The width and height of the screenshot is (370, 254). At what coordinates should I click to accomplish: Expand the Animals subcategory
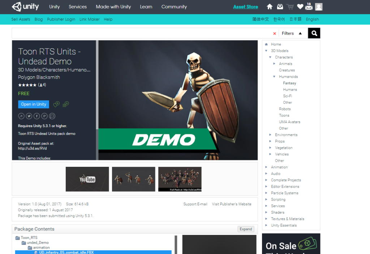click(274, 64)
